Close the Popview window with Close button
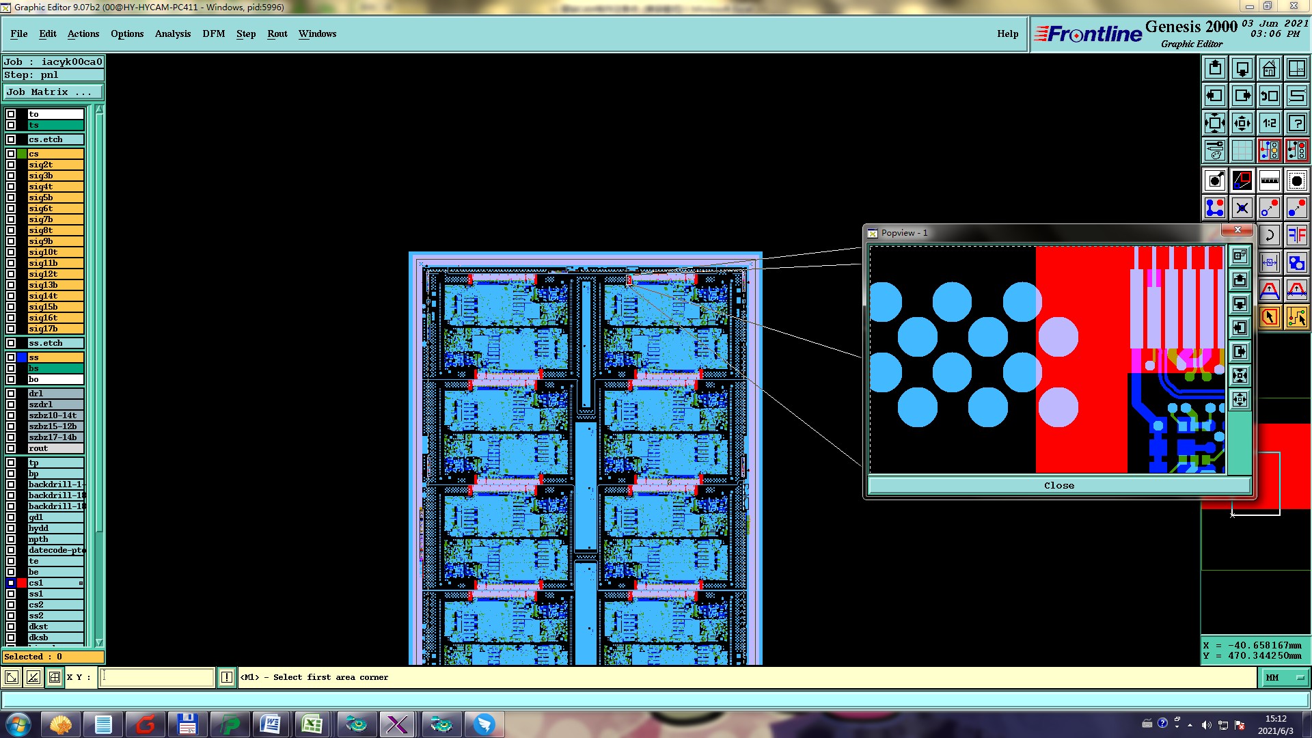The image size is (1312, 738). click(x=1058, y=485)
